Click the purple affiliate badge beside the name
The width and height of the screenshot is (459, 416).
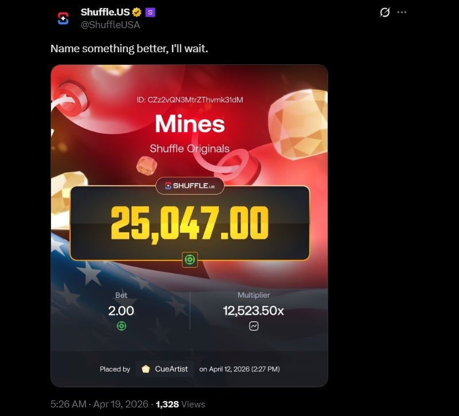pyautogui.click(x=150, y=12)
